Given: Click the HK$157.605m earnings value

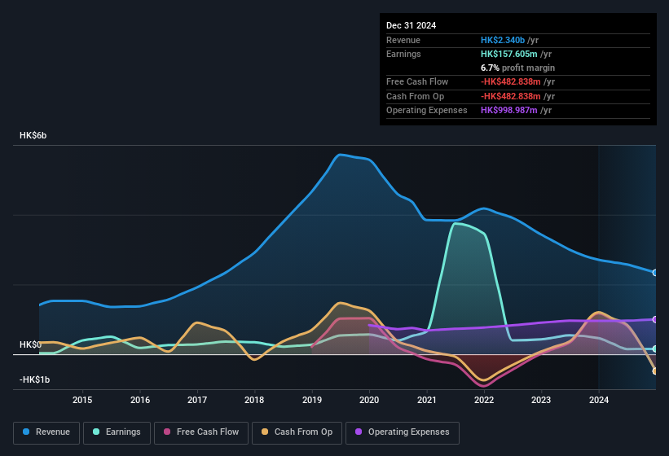Looking at the screenshot, I should click(509, 54).
